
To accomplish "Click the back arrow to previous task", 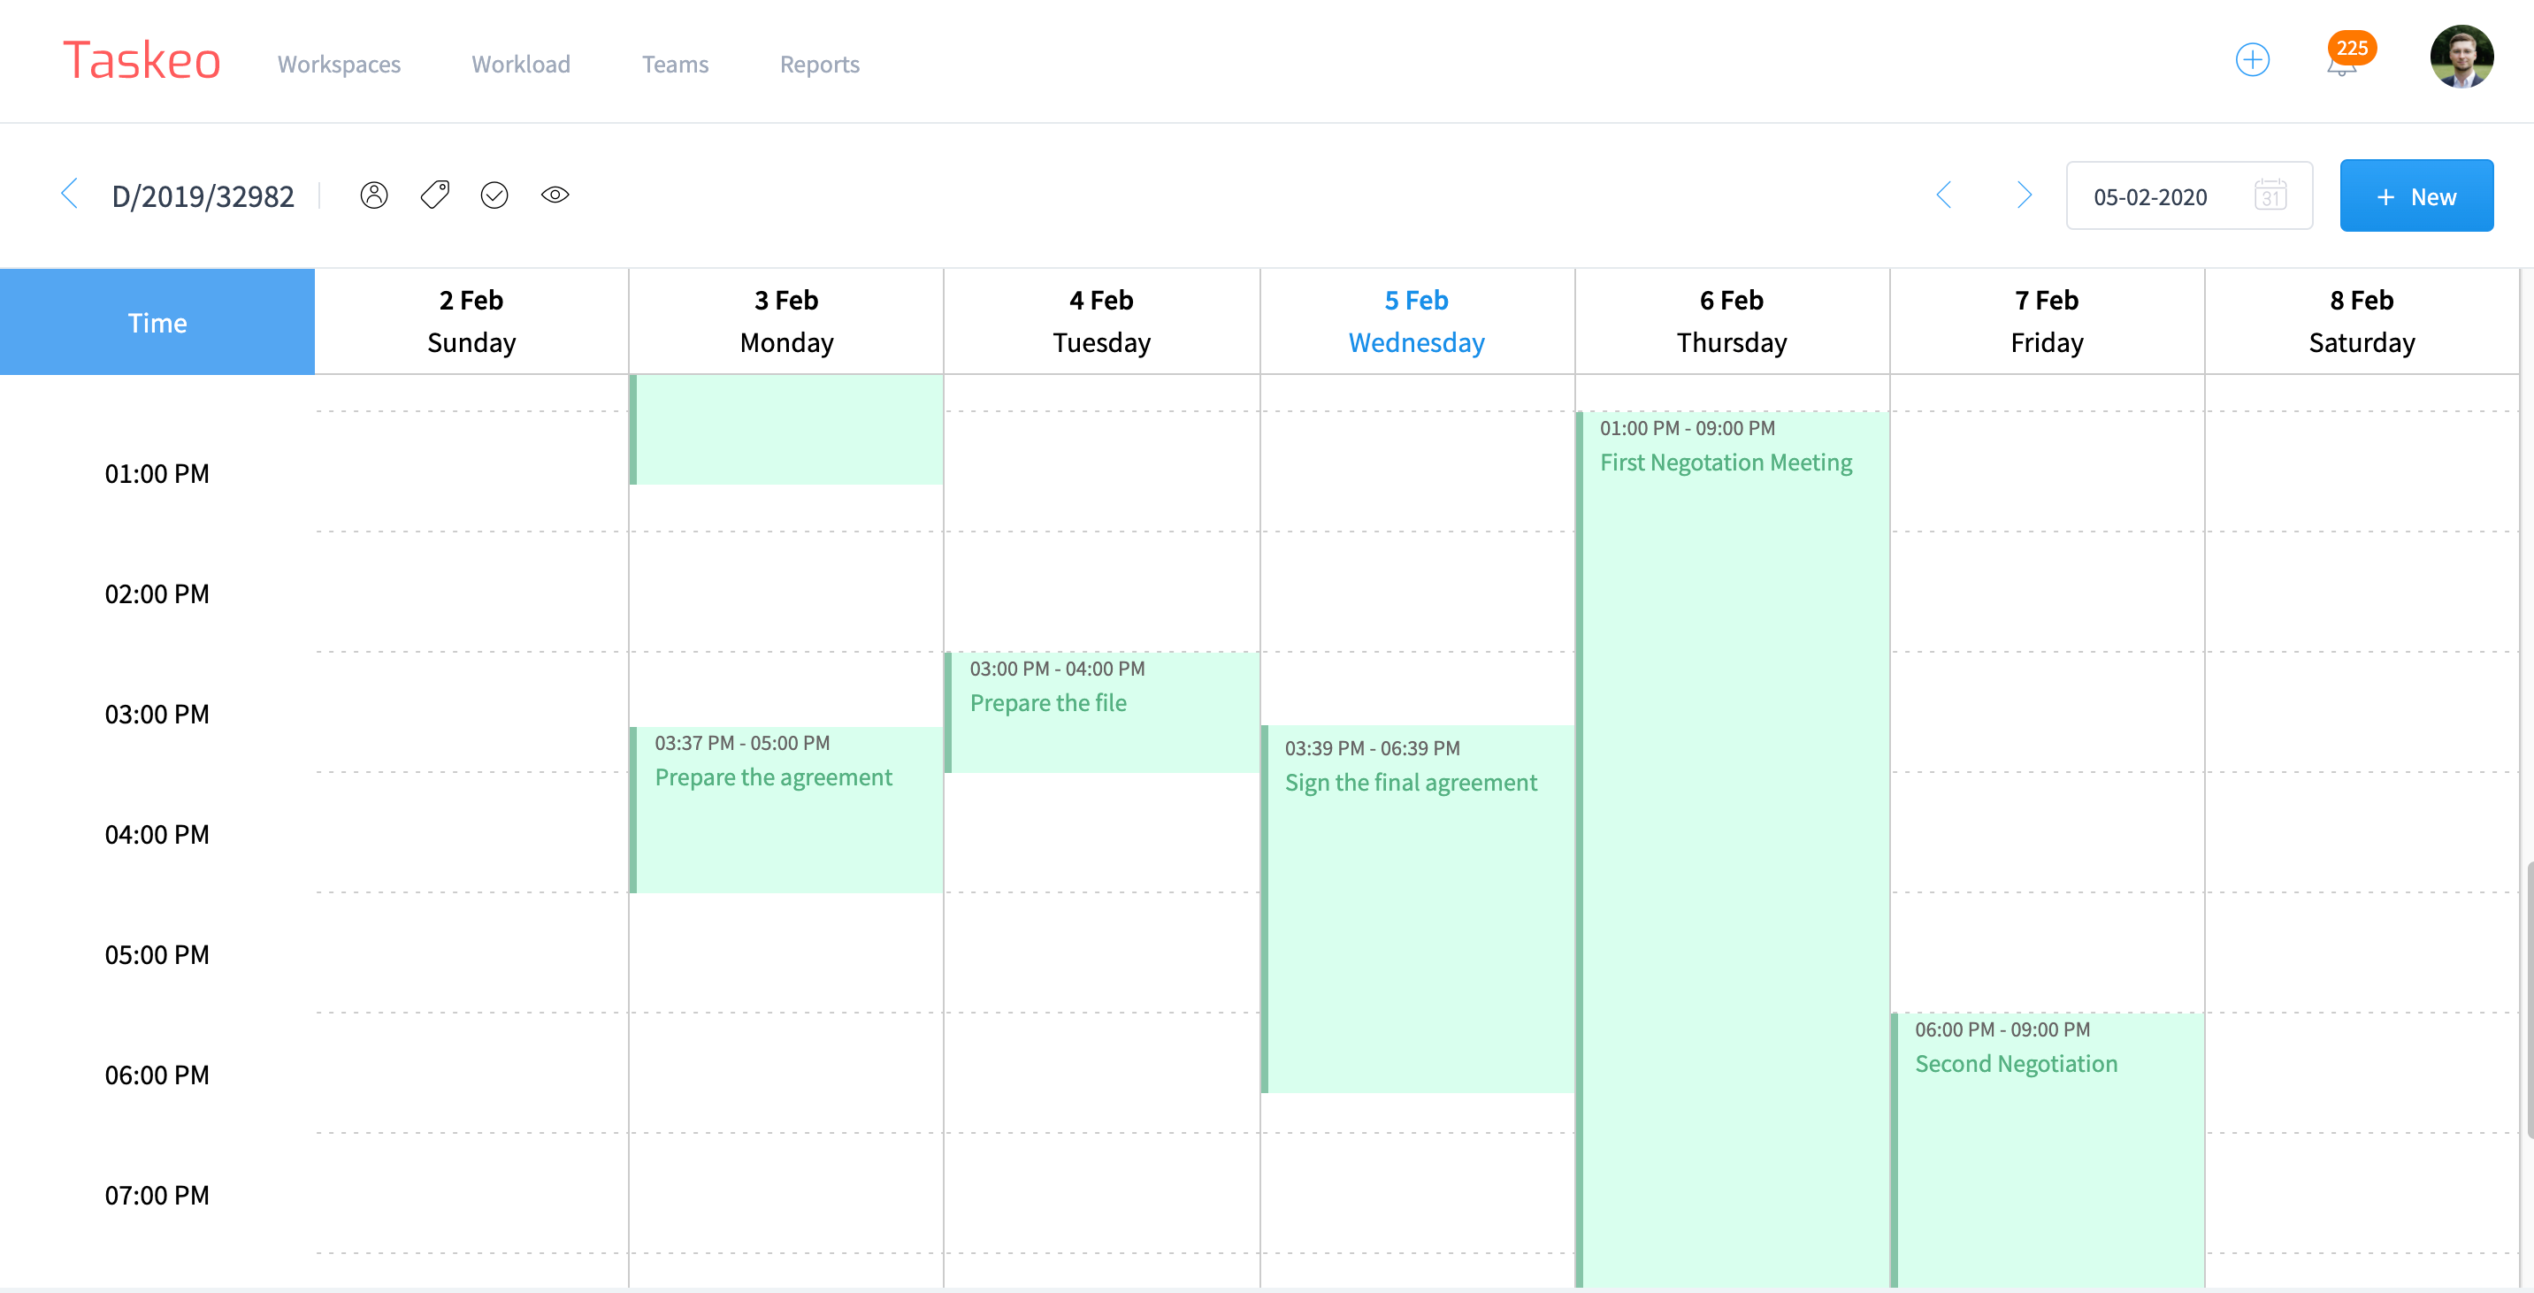I will pyautogui.click(x=67, y=193).
